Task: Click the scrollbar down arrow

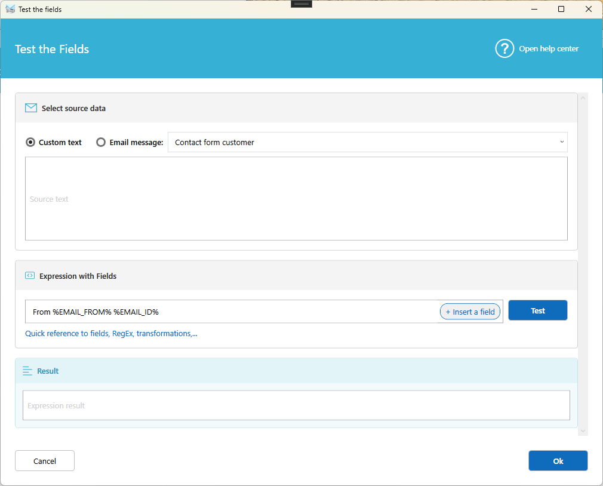Action: pos(583,430)
